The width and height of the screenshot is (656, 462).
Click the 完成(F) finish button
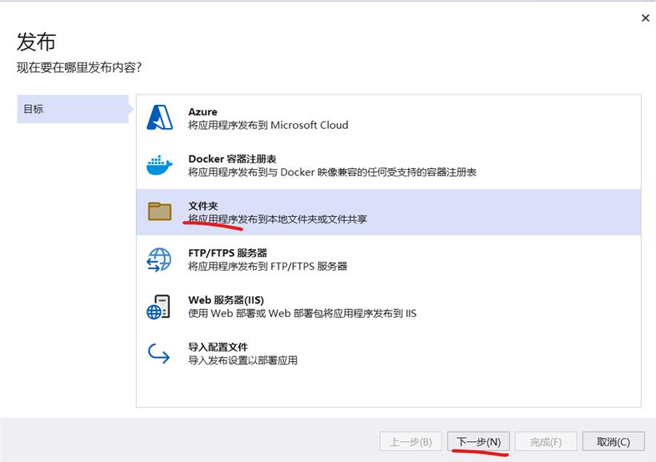point(546,441)
